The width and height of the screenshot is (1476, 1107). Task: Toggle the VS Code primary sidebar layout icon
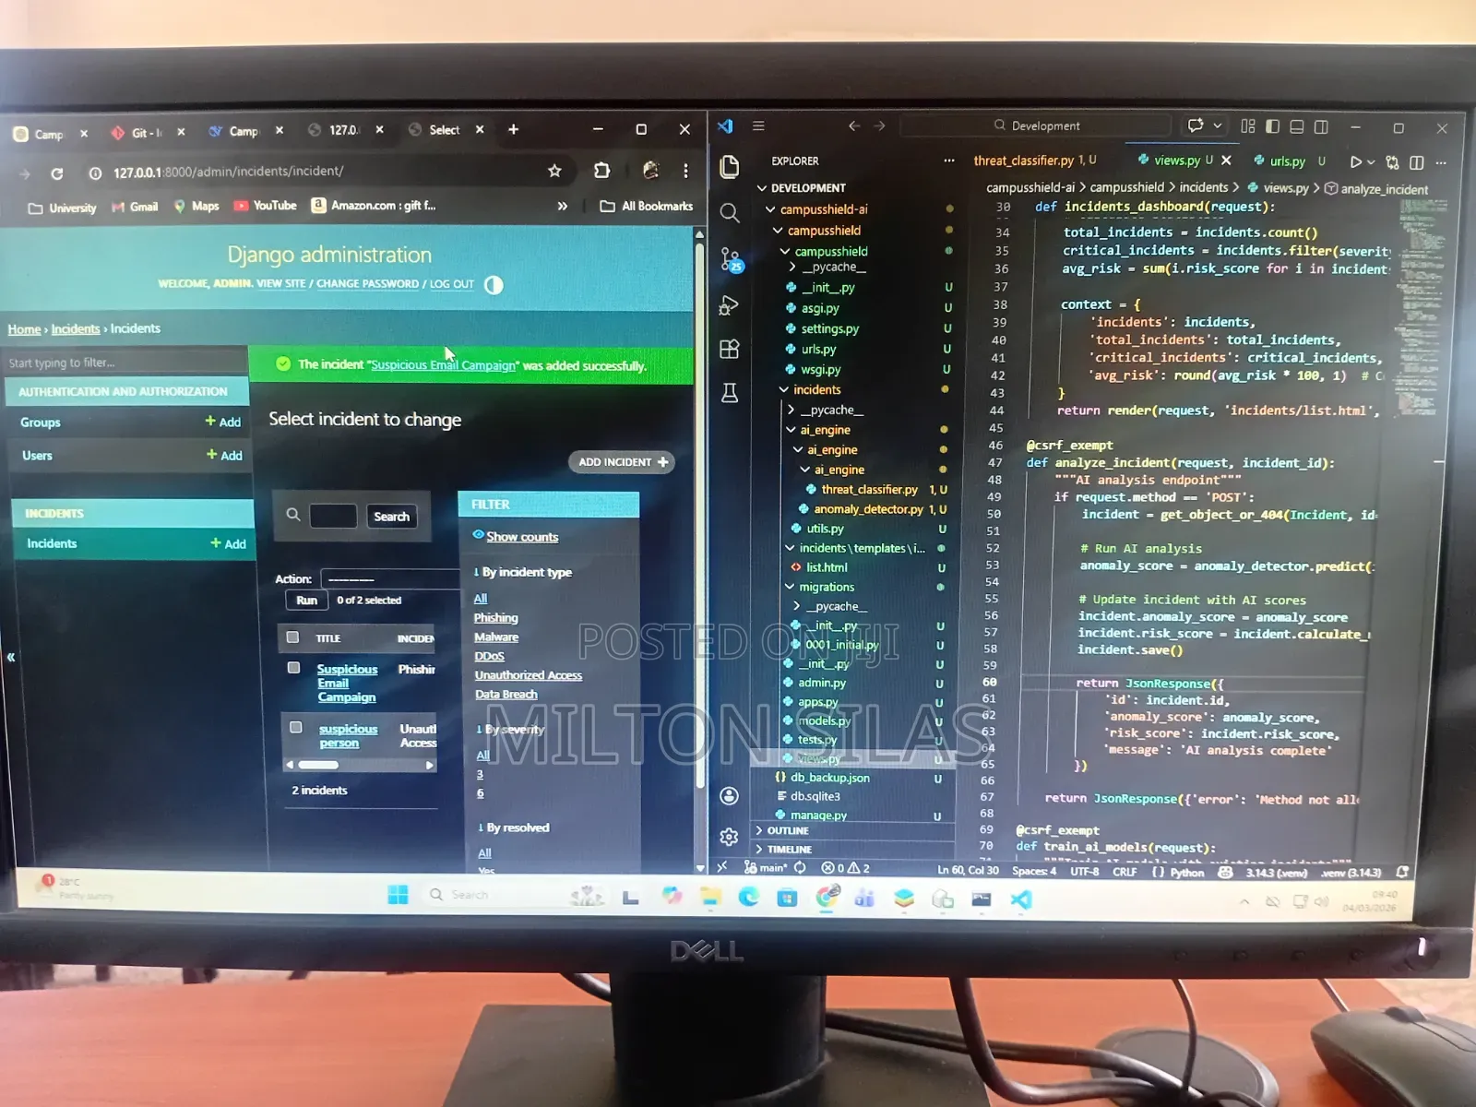[x=1272, y=126]
